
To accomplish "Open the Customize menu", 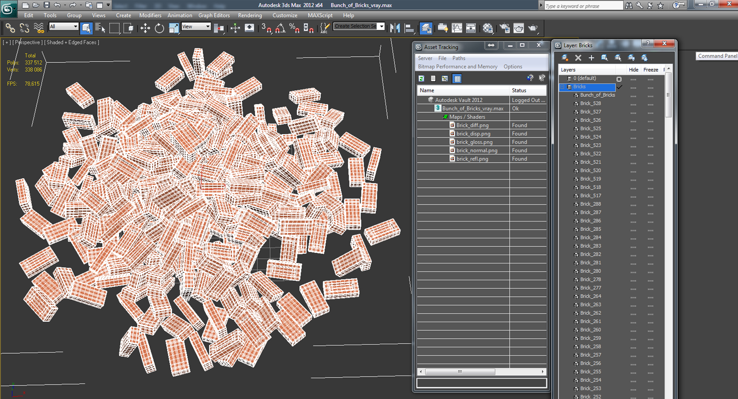I will coord(285,15).
